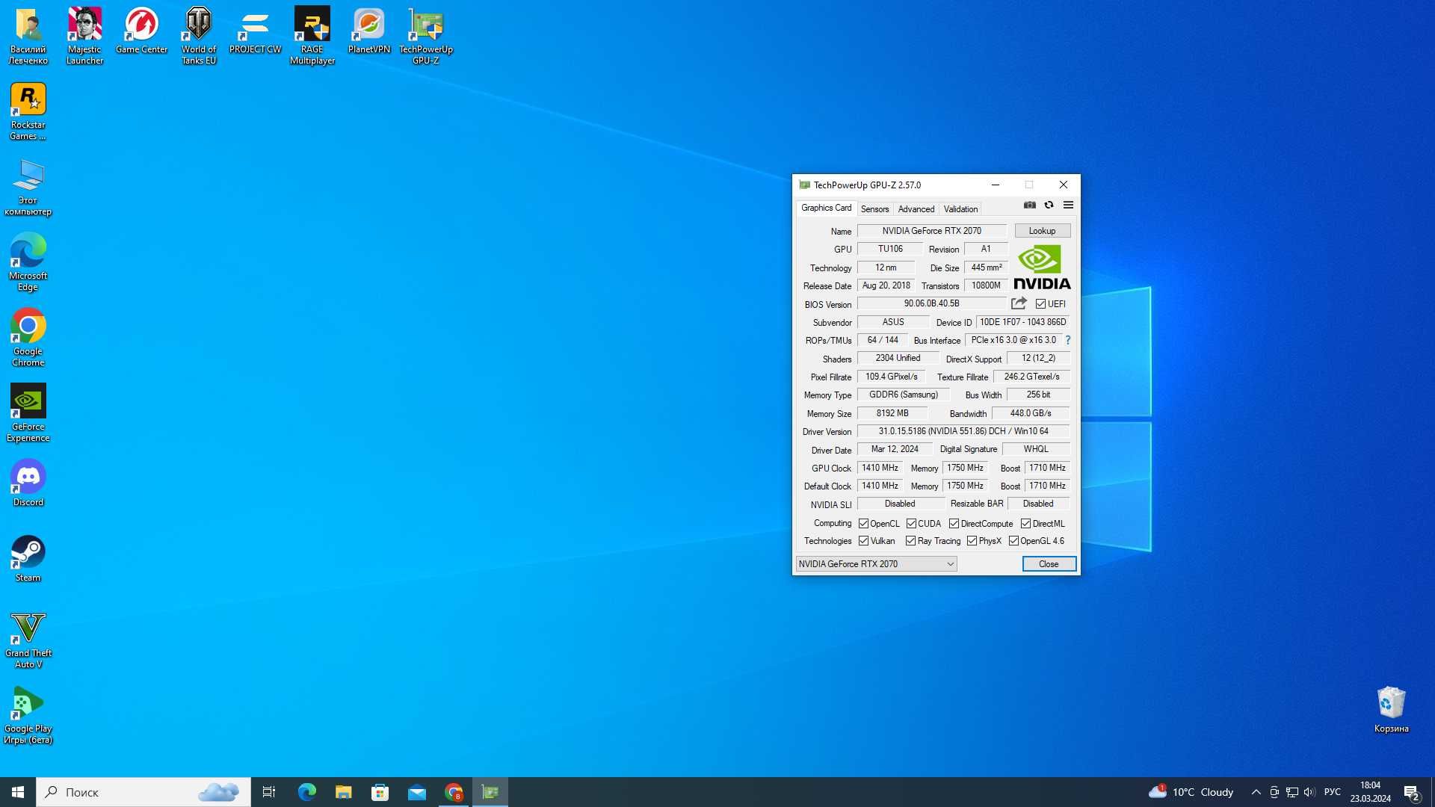Take a GPU-Z screenshot with camera icon
Viewport: 1435px width, 807px height.
pyautogui.click(x=1029, y=205)
